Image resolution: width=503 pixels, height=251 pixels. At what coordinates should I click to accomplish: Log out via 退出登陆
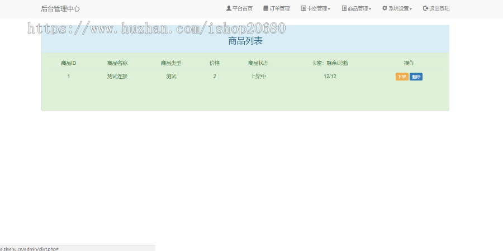click(436, 9)
